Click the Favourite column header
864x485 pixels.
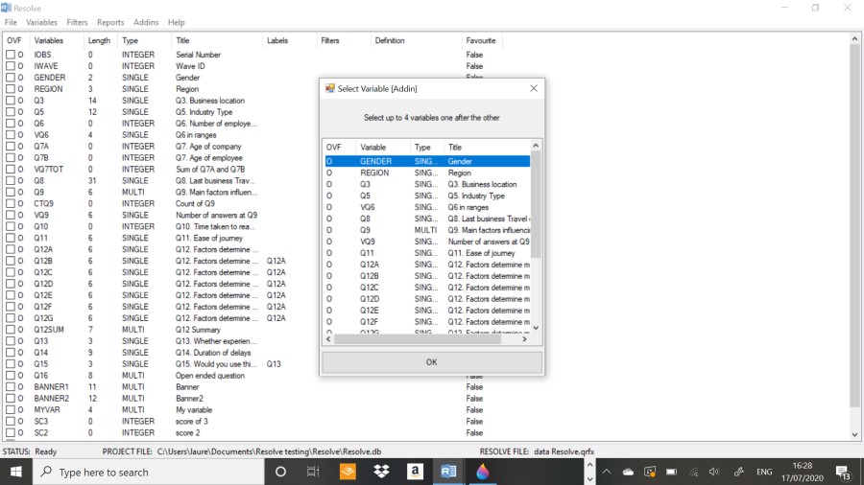tap(482, 40)
